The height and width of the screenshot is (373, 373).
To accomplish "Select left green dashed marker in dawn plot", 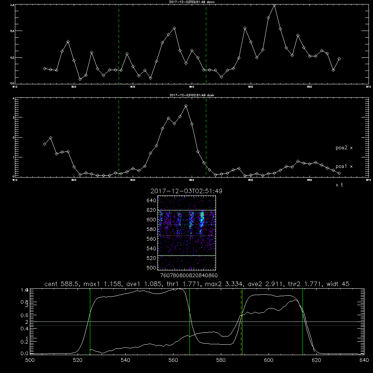I will pos(119,44).
